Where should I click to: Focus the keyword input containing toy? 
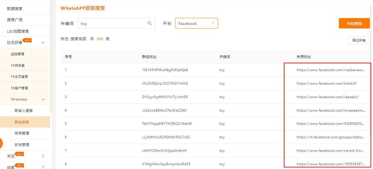[116, 23]
